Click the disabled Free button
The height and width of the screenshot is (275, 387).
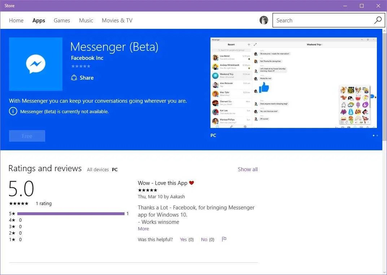27,136
